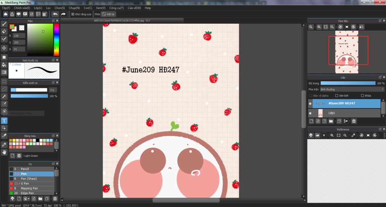Create a new layer folder

(x=331, y=121)
